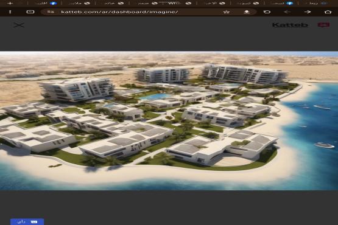
Task: Close the image preview with X icon
Action: 19,25
